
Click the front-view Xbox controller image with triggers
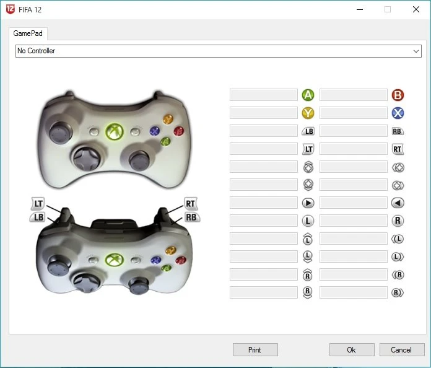pos(114,250)
